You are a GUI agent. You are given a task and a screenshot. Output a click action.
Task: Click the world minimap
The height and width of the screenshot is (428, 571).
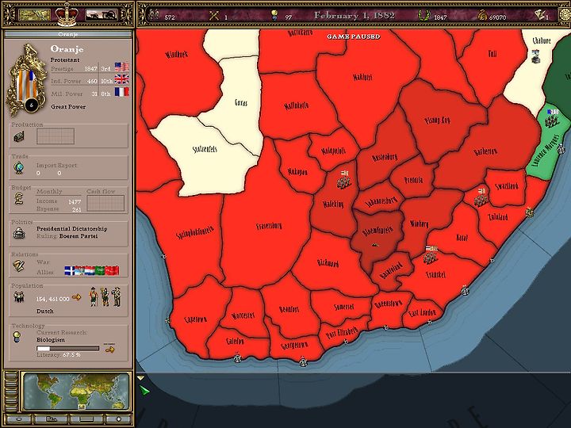tap(76, 392)
